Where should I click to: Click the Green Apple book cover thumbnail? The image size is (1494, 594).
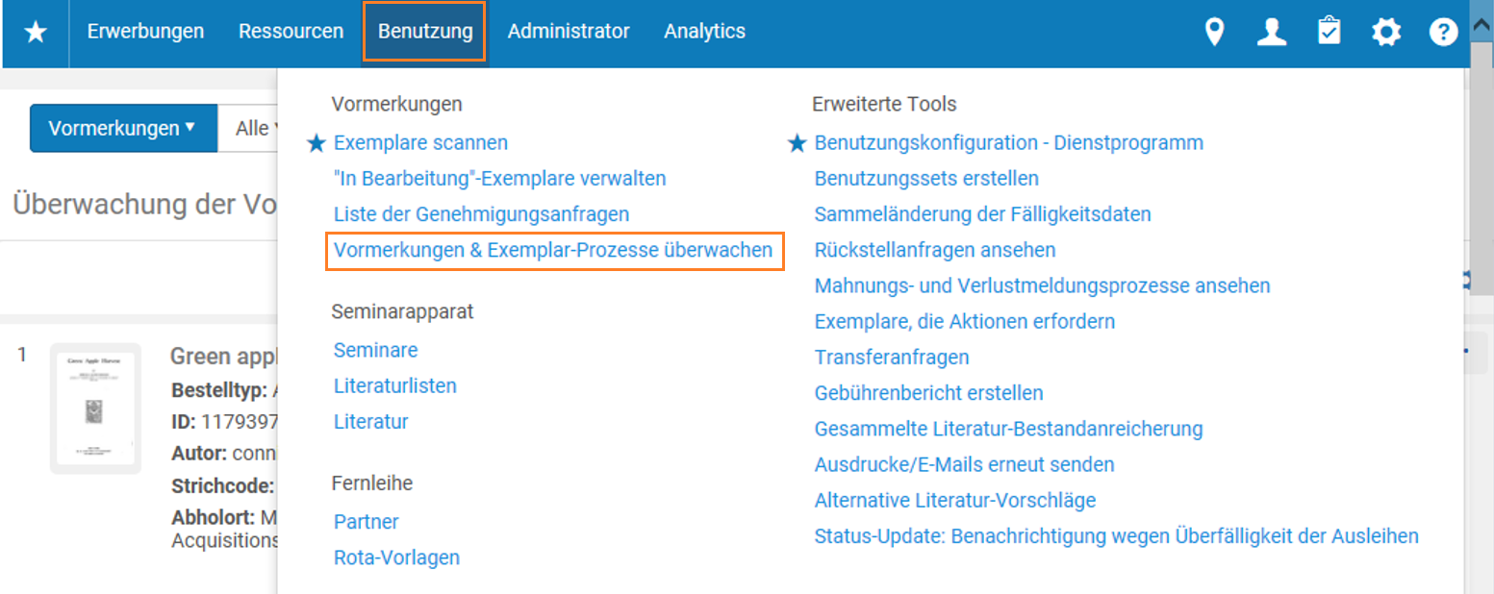pos(95,408)
